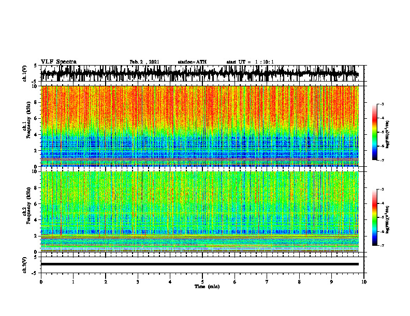Viewport: 410px width, 316px height.
Task: Click Time axis tick label "8"
Action: 299,282
